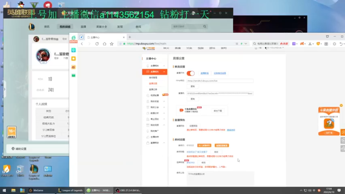Expand the 我的视频 sidebar chevron

164,125
